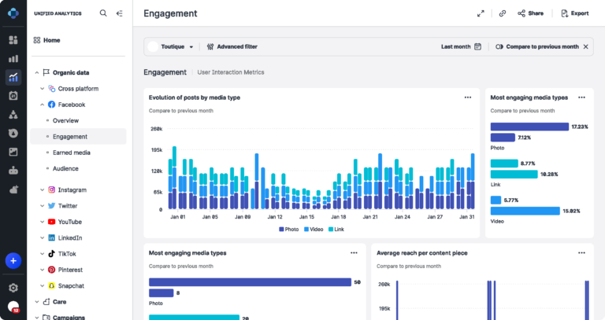Expand the Instagram node

[x=42, y=189]
